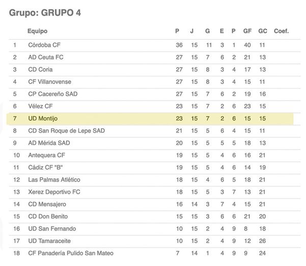Click the CD Don Benito row
The height and width of the screenshot is (266, 306).
coord(155,217)
